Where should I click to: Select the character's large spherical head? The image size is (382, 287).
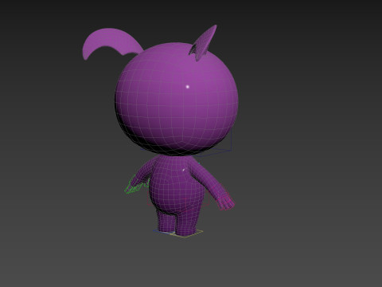(177, 99)
